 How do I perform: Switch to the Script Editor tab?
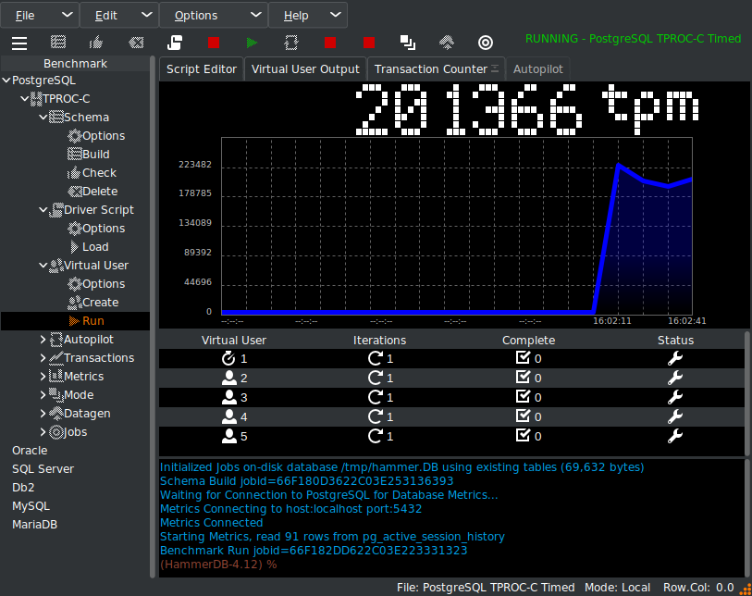[x=202, y=69]
